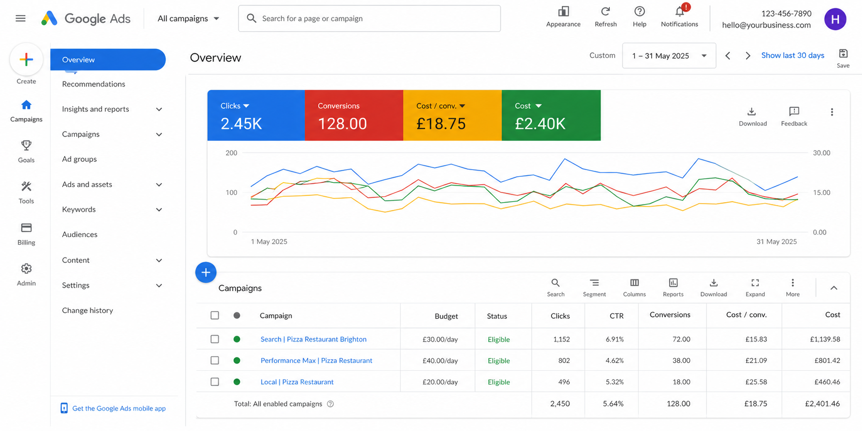This screenshot has height=431, width=862.
Task: Click the Expand table icon
Action: pyautogui.click(x=755, y=283)
